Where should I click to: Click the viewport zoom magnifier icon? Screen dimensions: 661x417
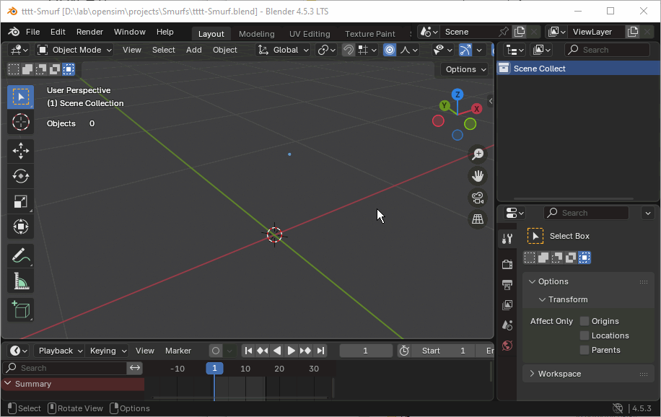coord(478,154)
